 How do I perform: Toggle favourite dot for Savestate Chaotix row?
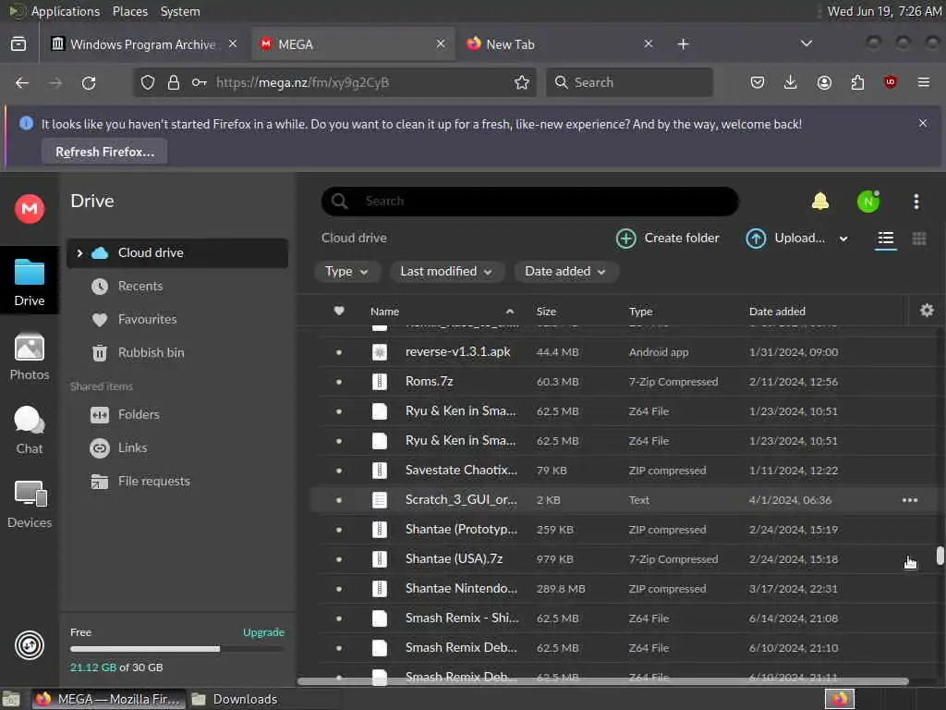pyautogui.click(x=339, y=471)
